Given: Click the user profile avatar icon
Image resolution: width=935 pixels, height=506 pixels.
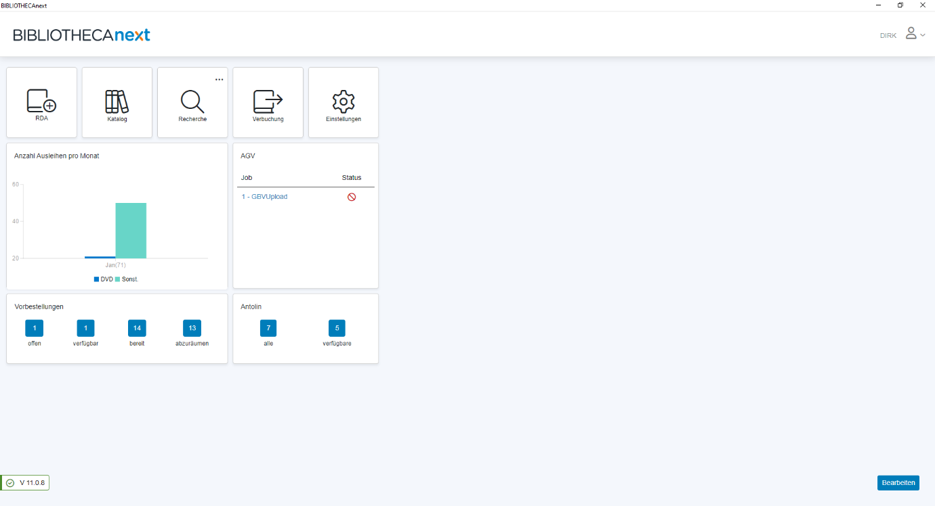Looking at the screenshot, I should tap(911, 34).
